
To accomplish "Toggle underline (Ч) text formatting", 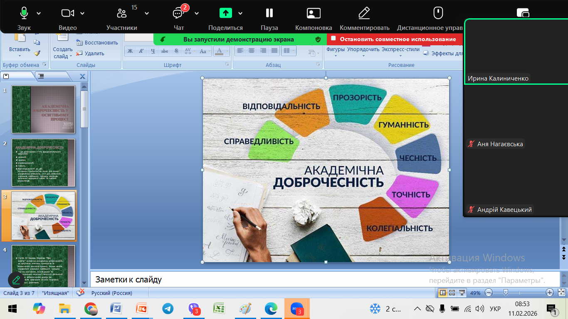I will [x=153, y=51].
